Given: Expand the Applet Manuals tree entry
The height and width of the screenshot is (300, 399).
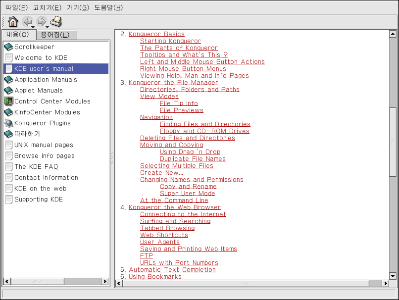Looking at the screenshot, I should (x=39, y=91).
